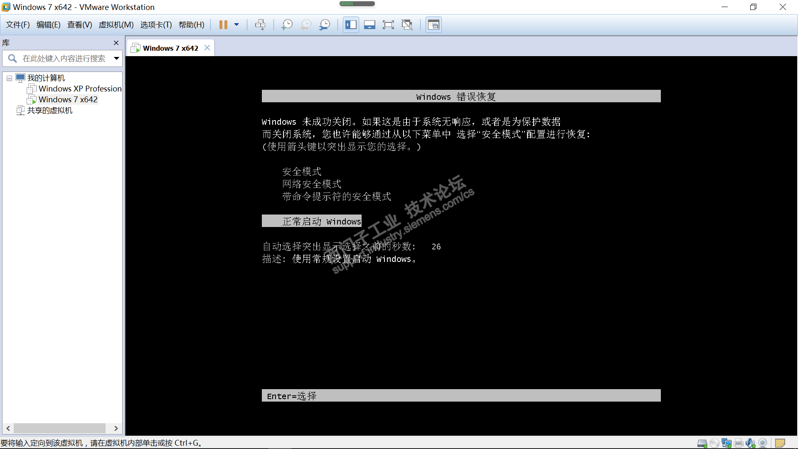798x449 pixels.
Task: Click the sound card status icon
Action: (750, 443)
